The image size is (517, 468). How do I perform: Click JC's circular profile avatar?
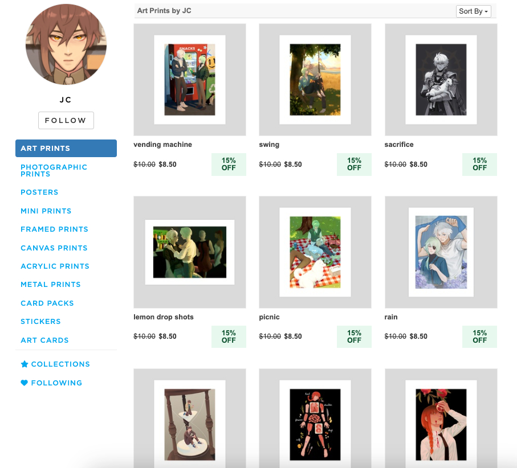[66, 44]
